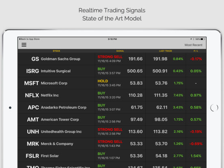Click the 191.98 last trade price
This screenshot has width=224, height=168.
[x=160, y=59]
